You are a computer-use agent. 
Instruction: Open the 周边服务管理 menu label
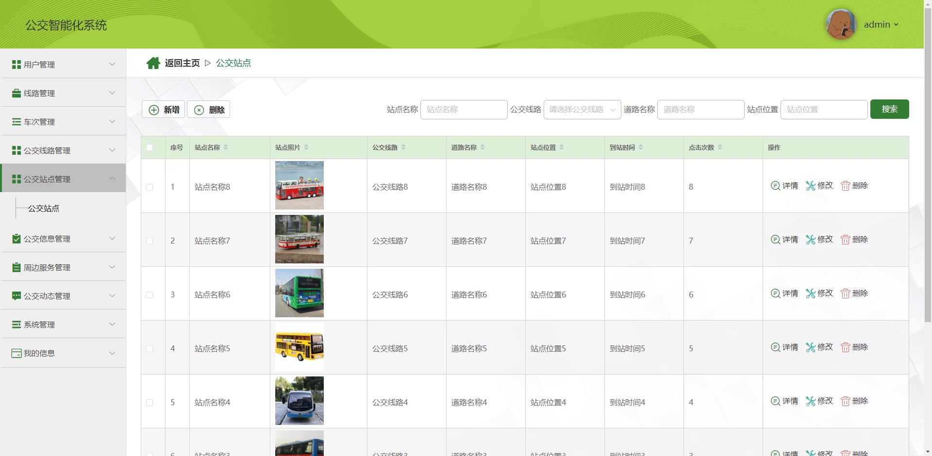tap(47, 267)
